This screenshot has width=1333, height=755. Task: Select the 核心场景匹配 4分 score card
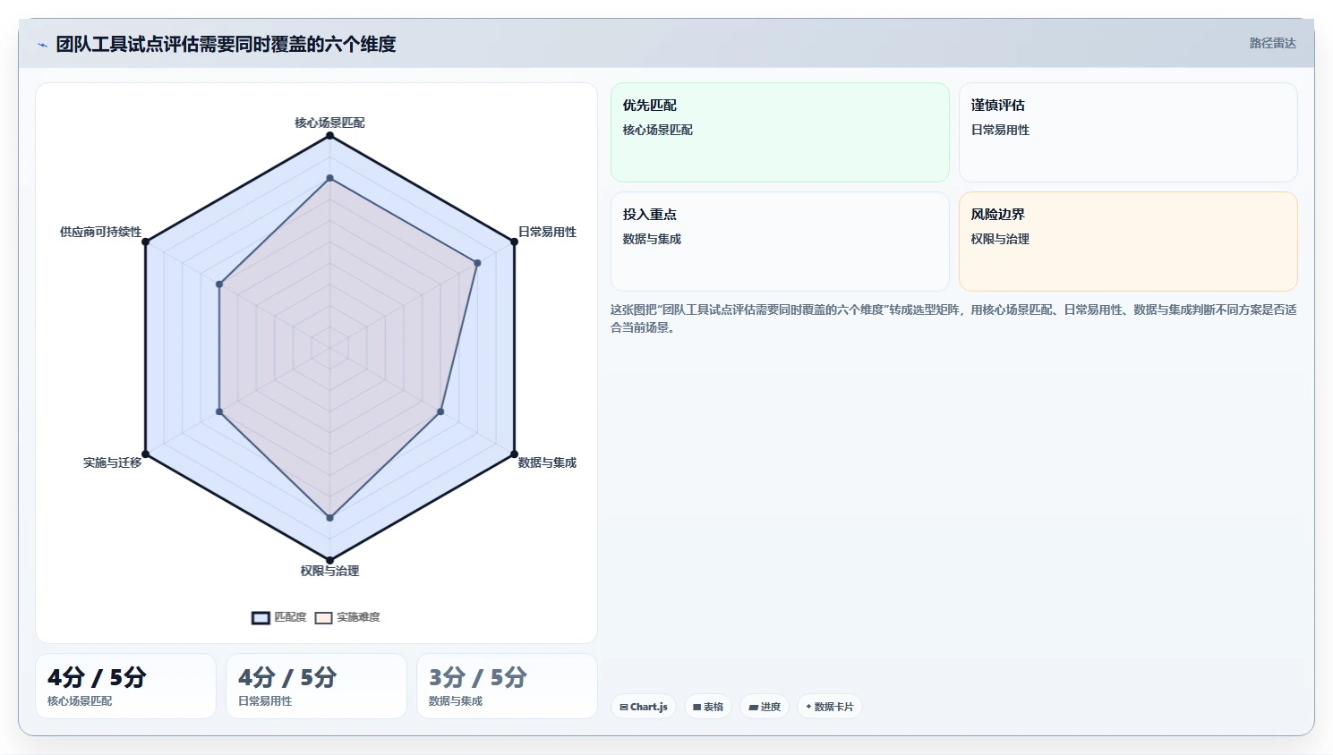(x=125, y=686)
